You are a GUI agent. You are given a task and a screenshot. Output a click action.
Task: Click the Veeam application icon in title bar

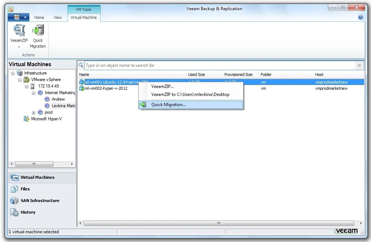coord(11,9)
